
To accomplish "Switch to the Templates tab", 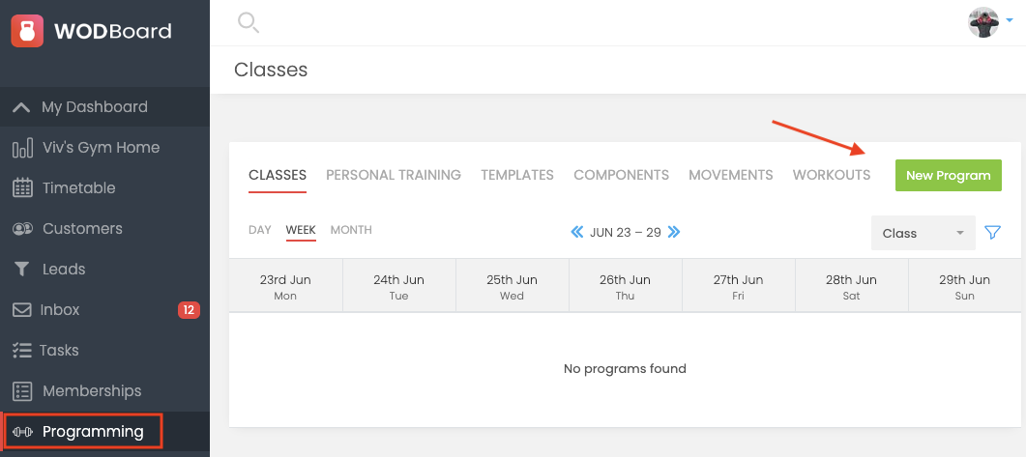I will click(517, 175).
